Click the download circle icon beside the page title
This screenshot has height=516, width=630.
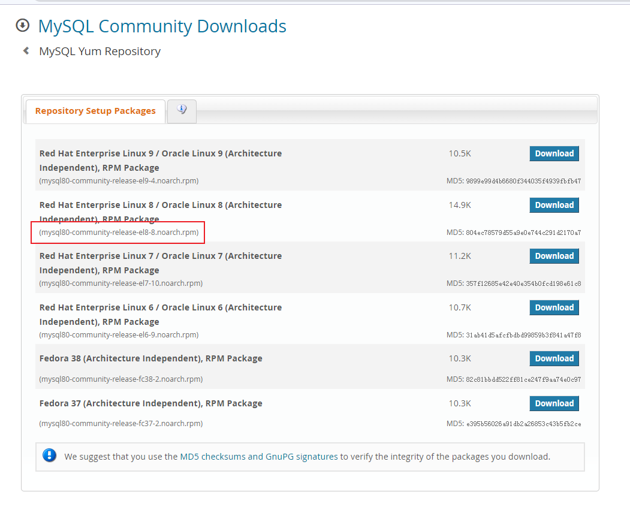pos(23,25)
